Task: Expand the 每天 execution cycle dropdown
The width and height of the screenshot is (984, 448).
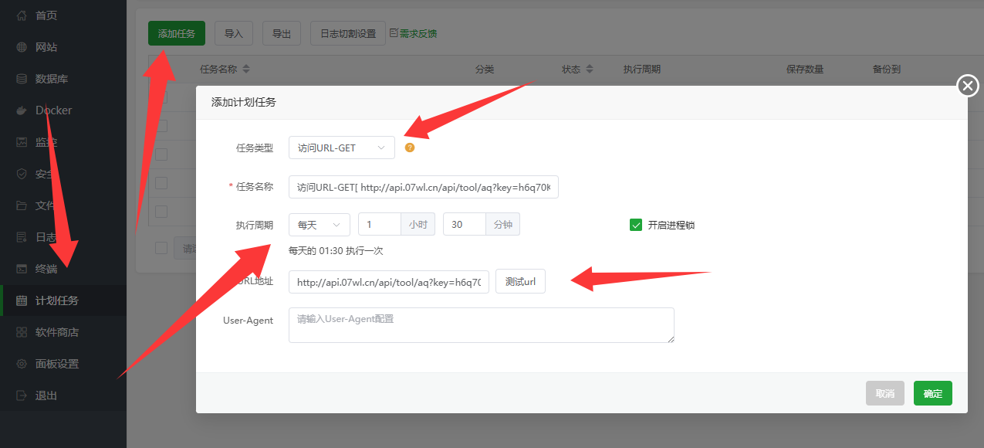Action: point(319,225)
